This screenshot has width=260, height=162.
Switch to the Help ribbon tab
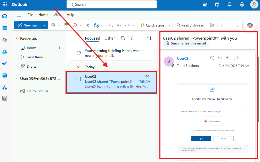tap(70, 15)
